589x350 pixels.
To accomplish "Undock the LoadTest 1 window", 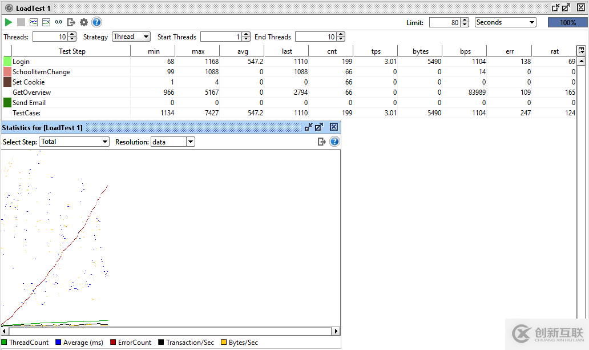I will 555,7.
